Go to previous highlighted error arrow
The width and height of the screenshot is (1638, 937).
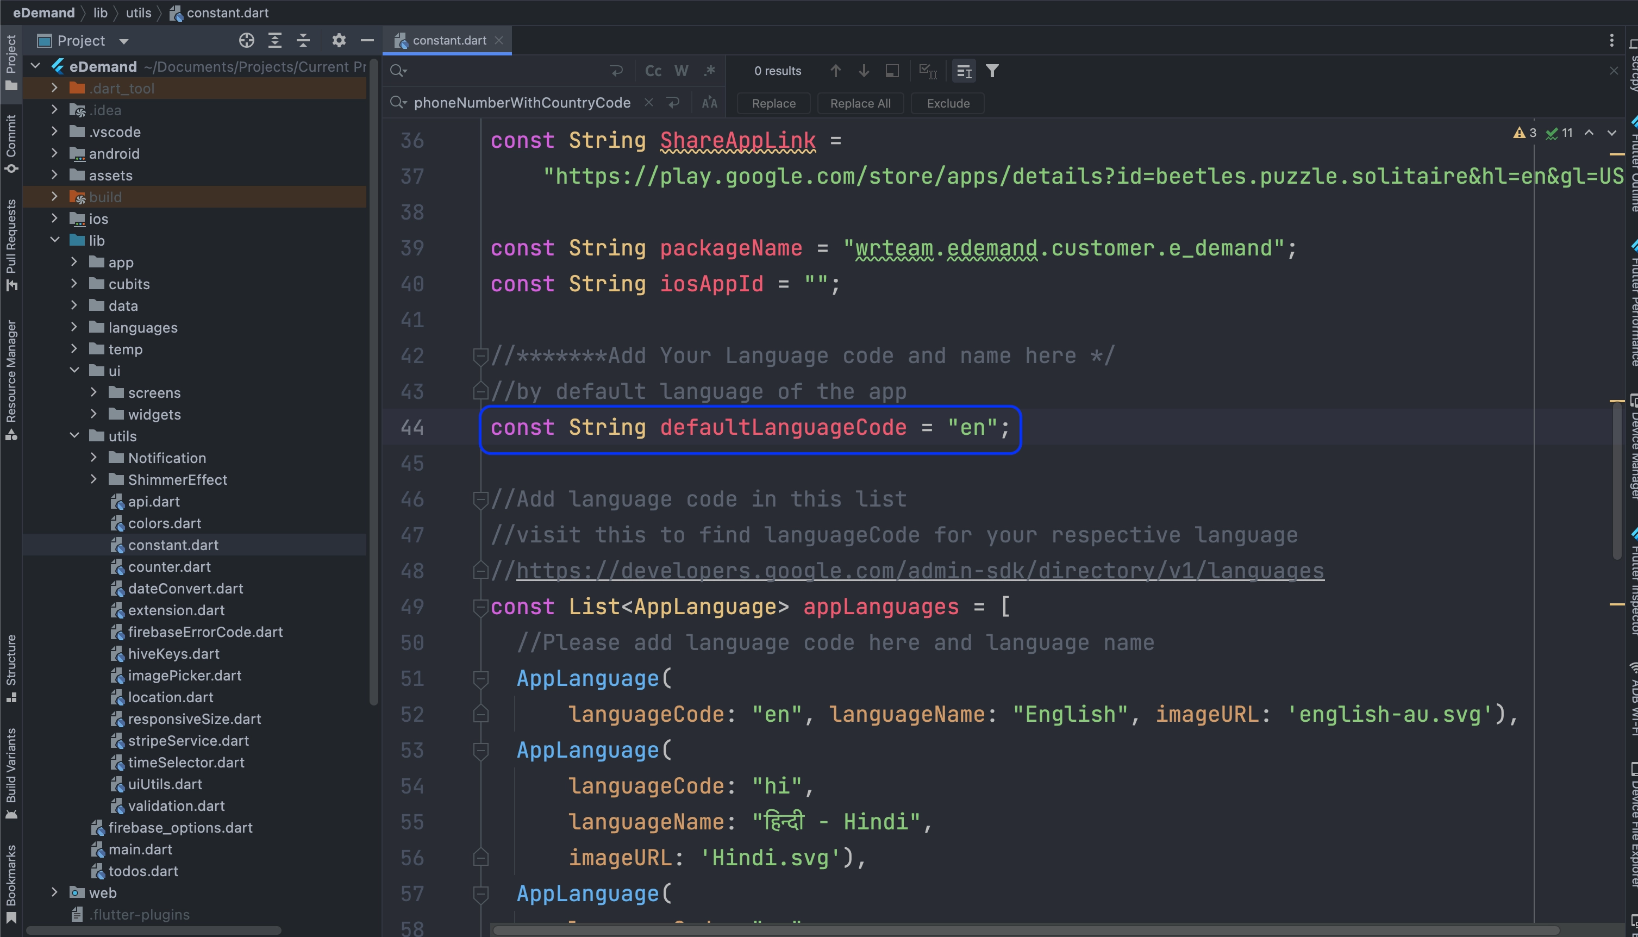(1589, 133)
